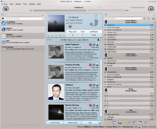Click the Current Track button

[x=55, y=123]
